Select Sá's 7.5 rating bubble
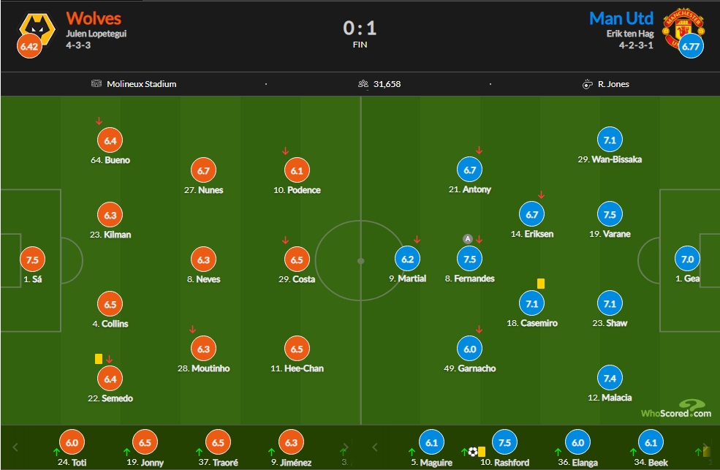Screen dimensions: 720x470 33,259
